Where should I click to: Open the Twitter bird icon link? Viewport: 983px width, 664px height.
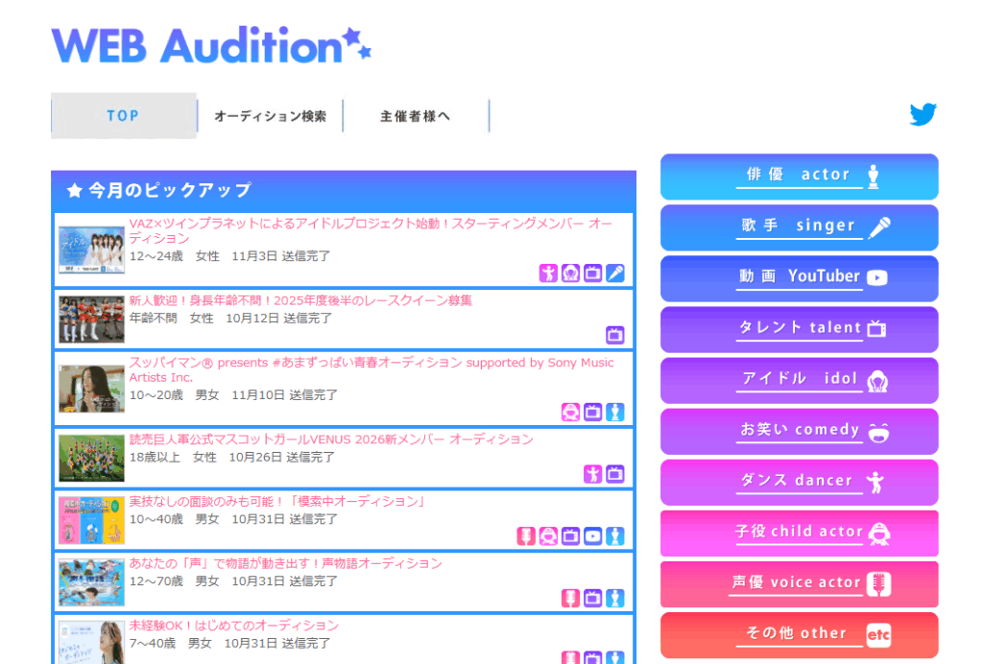[x=923, y=115]
